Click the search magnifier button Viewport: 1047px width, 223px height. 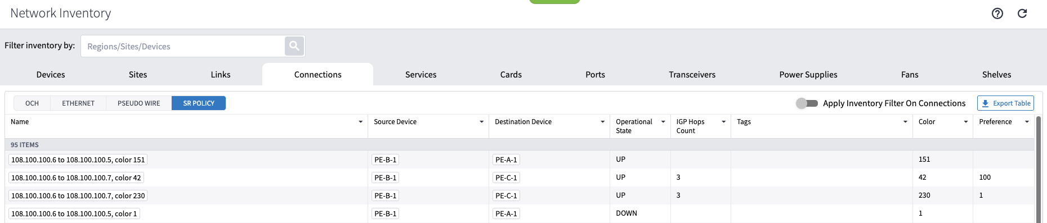294,46
